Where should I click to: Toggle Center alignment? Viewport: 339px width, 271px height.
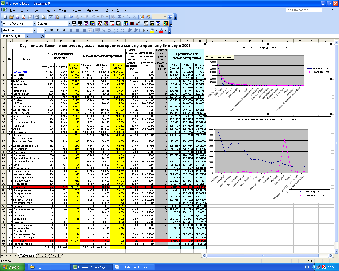[78, 30]
